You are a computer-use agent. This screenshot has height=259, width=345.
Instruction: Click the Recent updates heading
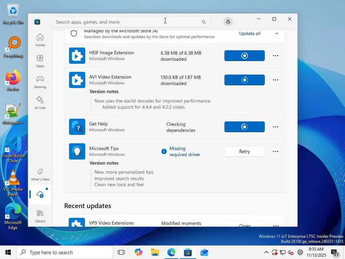(88, 206)
